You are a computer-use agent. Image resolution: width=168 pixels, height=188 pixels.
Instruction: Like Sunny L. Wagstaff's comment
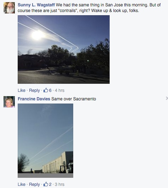click(22, 90)
